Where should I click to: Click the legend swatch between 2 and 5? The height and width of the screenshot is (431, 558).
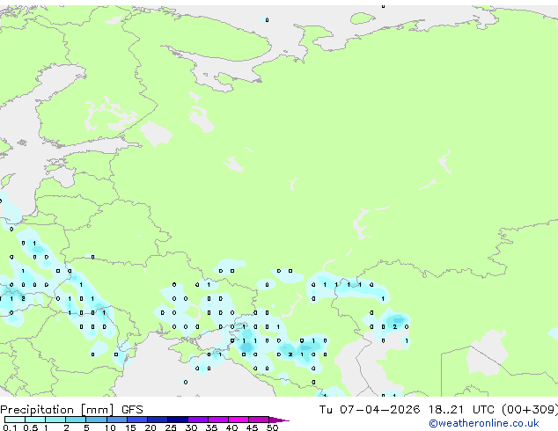(76, 420)
